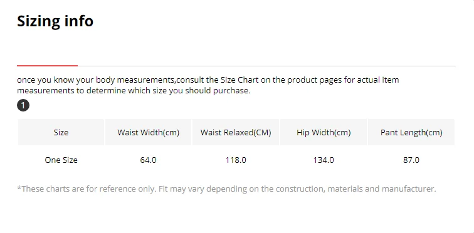Click the Pant Length(cm) column header
Image resolution: width=474 pixels, height=233 pixels.
(x=411, y=132)
